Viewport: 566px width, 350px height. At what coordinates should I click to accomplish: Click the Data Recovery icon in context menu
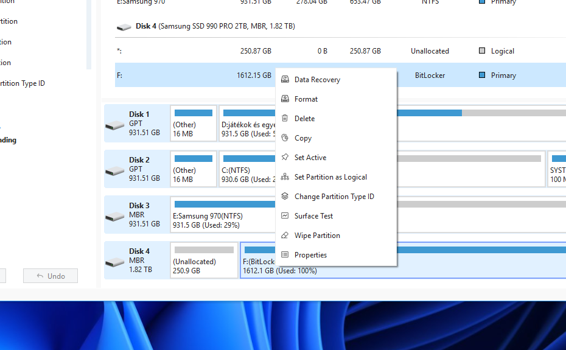pyautogui.click(x=285, y=80)
